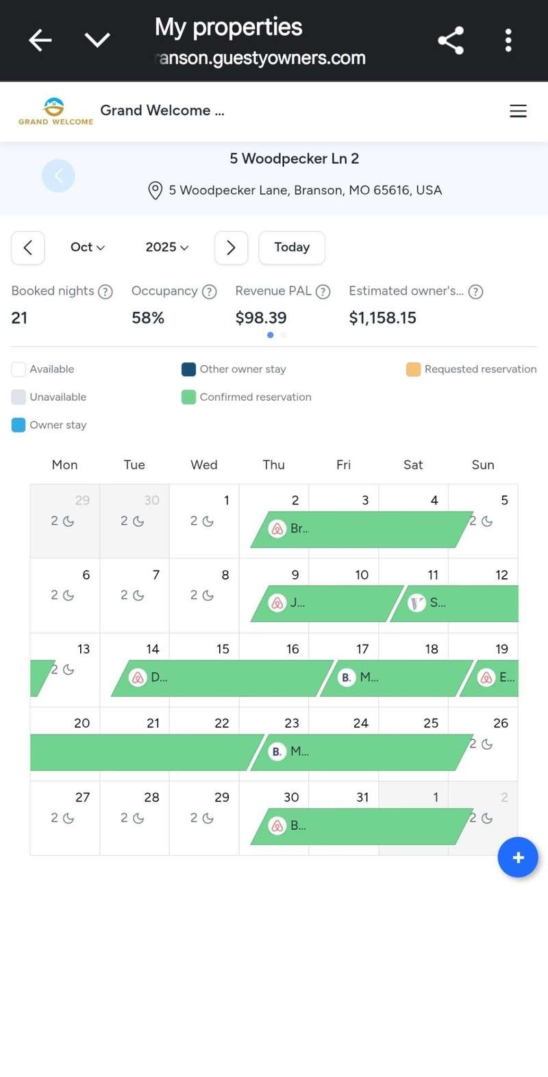Jump to current date with Today button
This screenshot has height=1077, width=548.
pyautogui.click(x=292, y=247)
